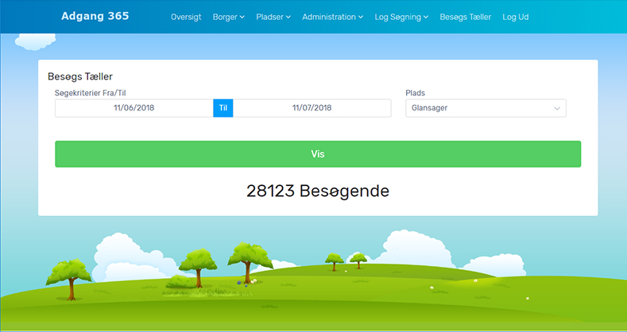This screenshot has width=627, height=332.
Task: Click the arrow icon in Plads select
Action: (x=556, y=109)
